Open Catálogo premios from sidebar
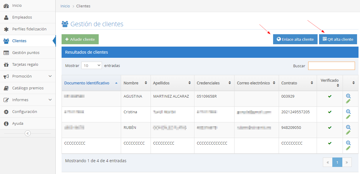 pos(28,88)
